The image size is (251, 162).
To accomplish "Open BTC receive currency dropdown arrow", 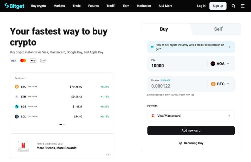I will (228, 84).
